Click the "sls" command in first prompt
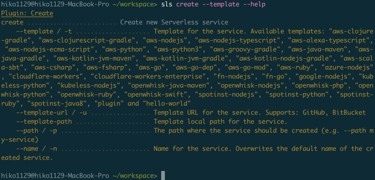This screenshot has width=375, height=180. (167, 4)
